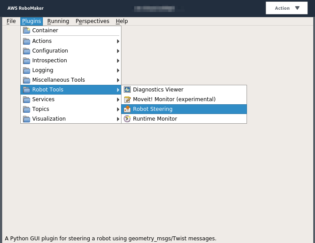Image resolution: width=315 pixels, height=243 pixels.
Task: Click the Moveit! Monitor notepad icon
Action: pyautogui.click(x=127, y=99)
